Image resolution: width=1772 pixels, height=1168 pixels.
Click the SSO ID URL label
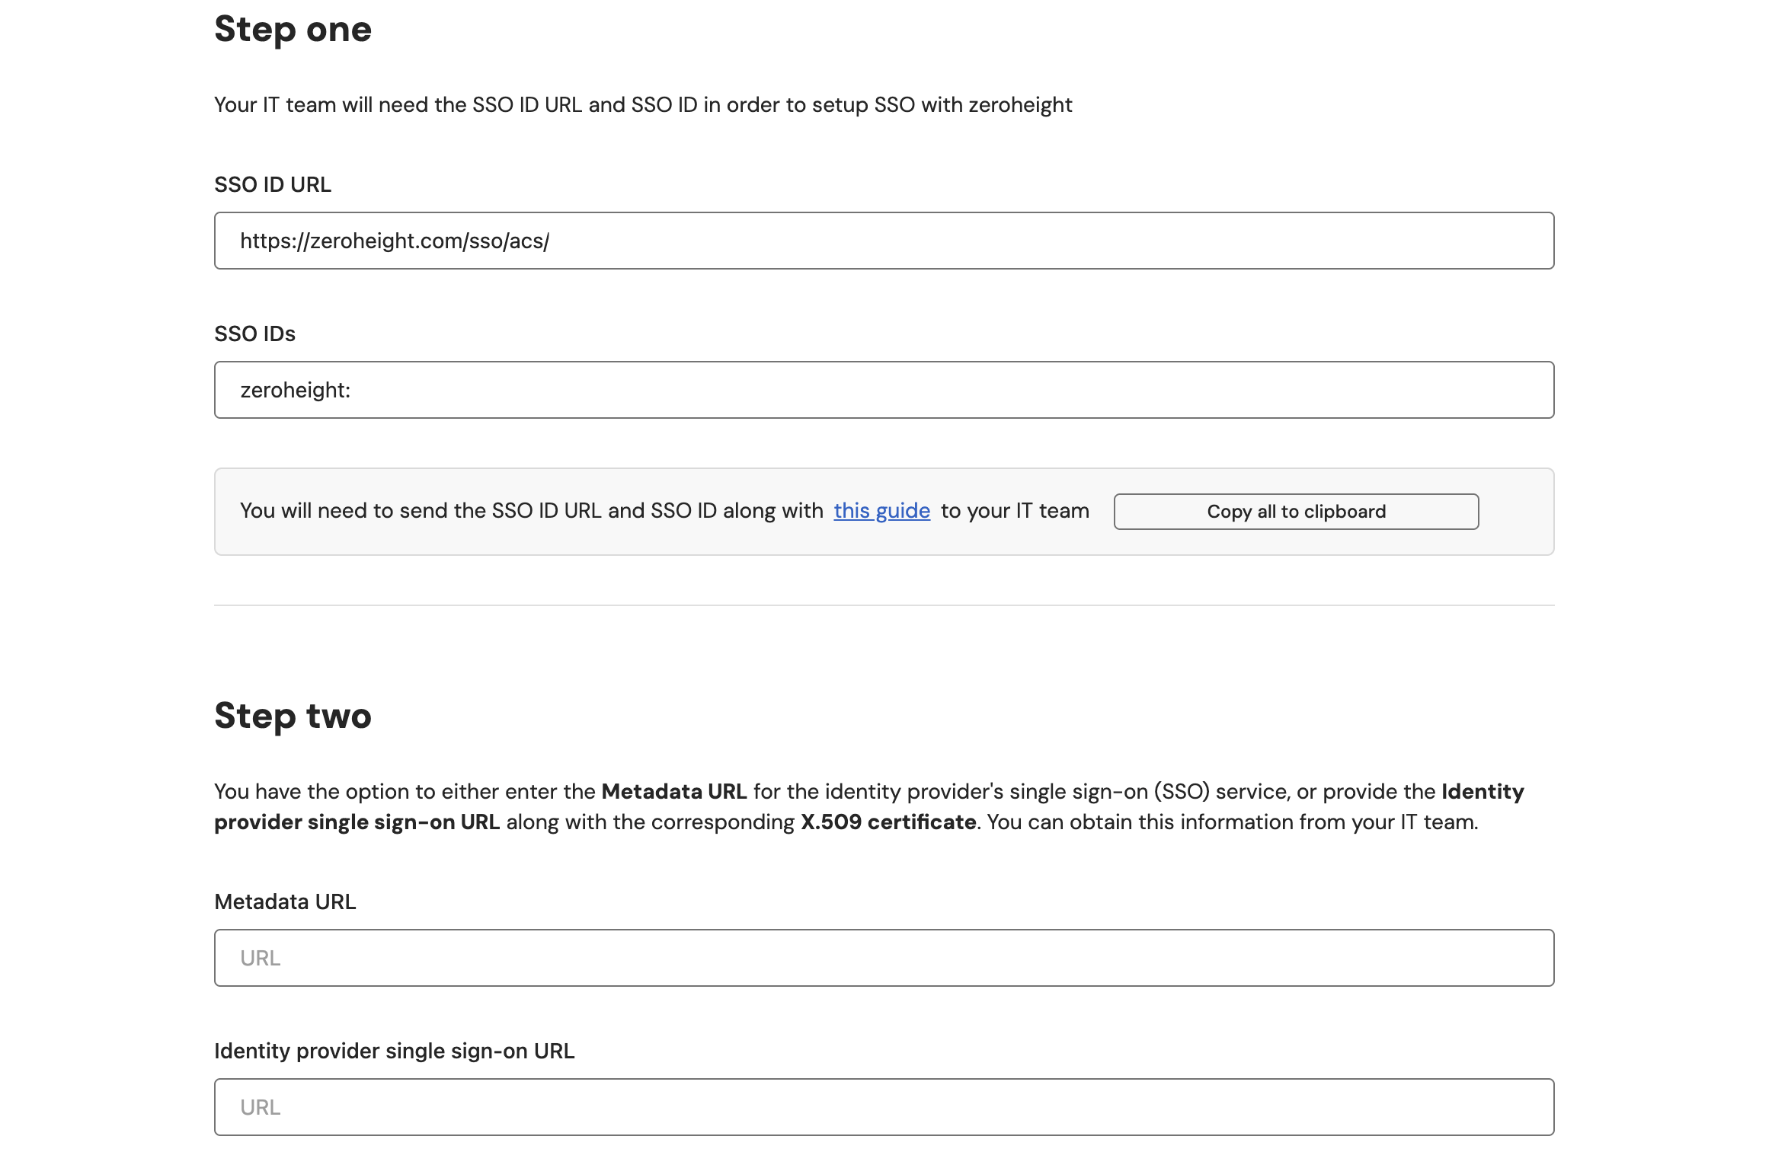coord(273,183)
